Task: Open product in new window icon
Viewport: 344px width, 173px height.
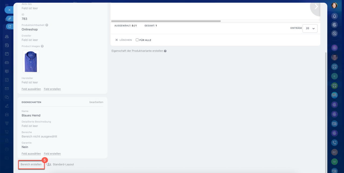Action: point(10,26)
